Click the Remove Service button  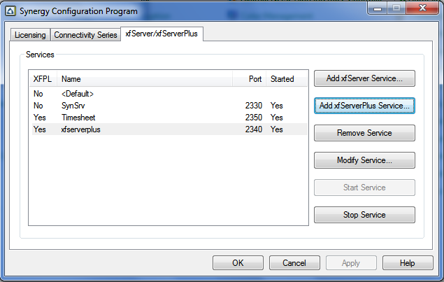(x=364, y=133)
